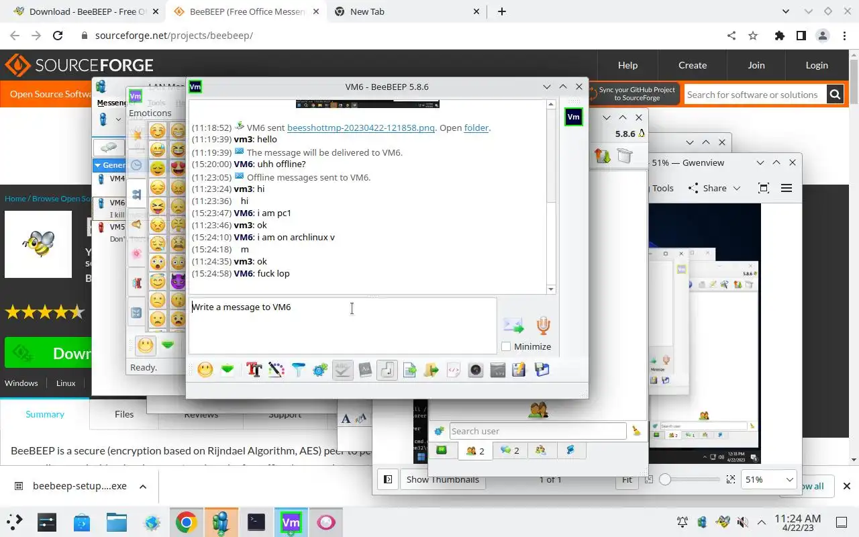Image resolution: width=859 pixels, height=537 pixels.
Task: Open the terminal from the taskbar
Action: [x=256, y=522]
